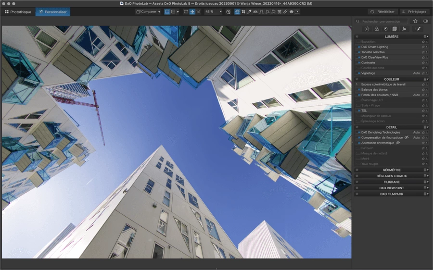Image resolution: width=433 pixels, height=270 pixels.
Task: Click Auto next to Compensation de flou optique
Action: click(x=417, y=137)
